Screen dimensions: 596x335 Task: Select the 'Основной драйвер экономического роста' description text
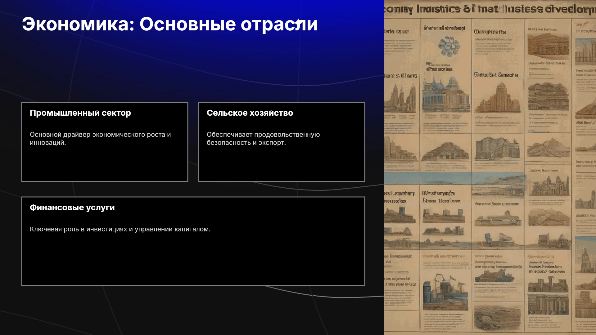100,139
